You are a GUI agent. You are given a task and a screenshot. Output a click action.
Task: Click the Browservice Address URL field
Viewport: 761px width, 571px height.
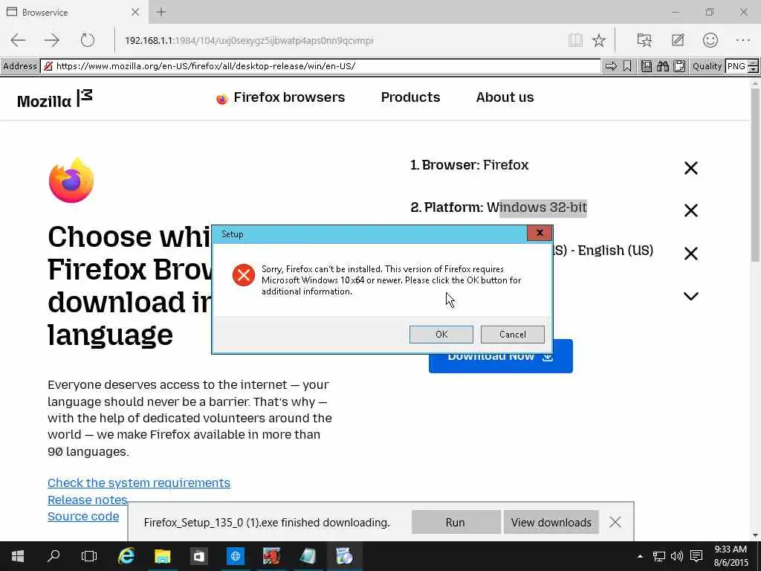pyautogui.click(x=320, y=66)
